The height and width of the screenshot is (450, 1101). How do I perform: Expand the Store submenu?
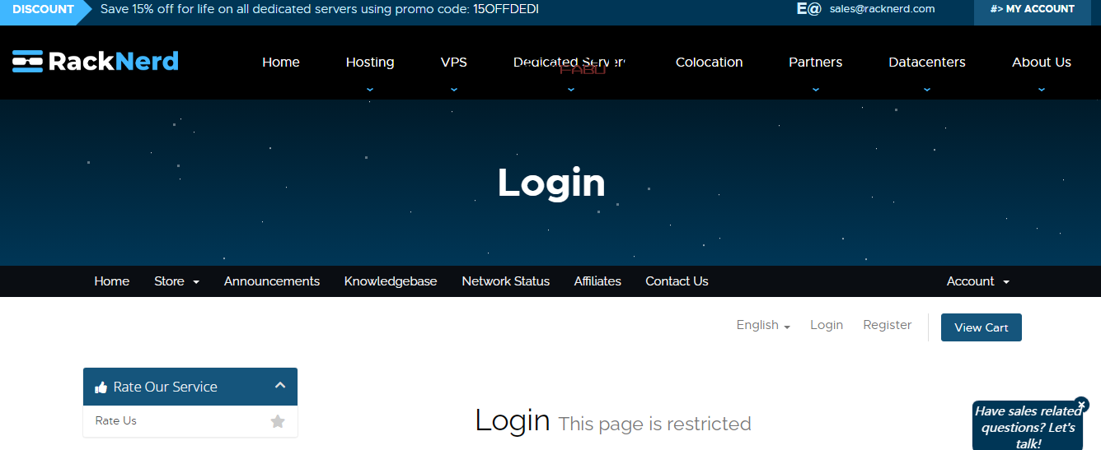tap(176, 281)
